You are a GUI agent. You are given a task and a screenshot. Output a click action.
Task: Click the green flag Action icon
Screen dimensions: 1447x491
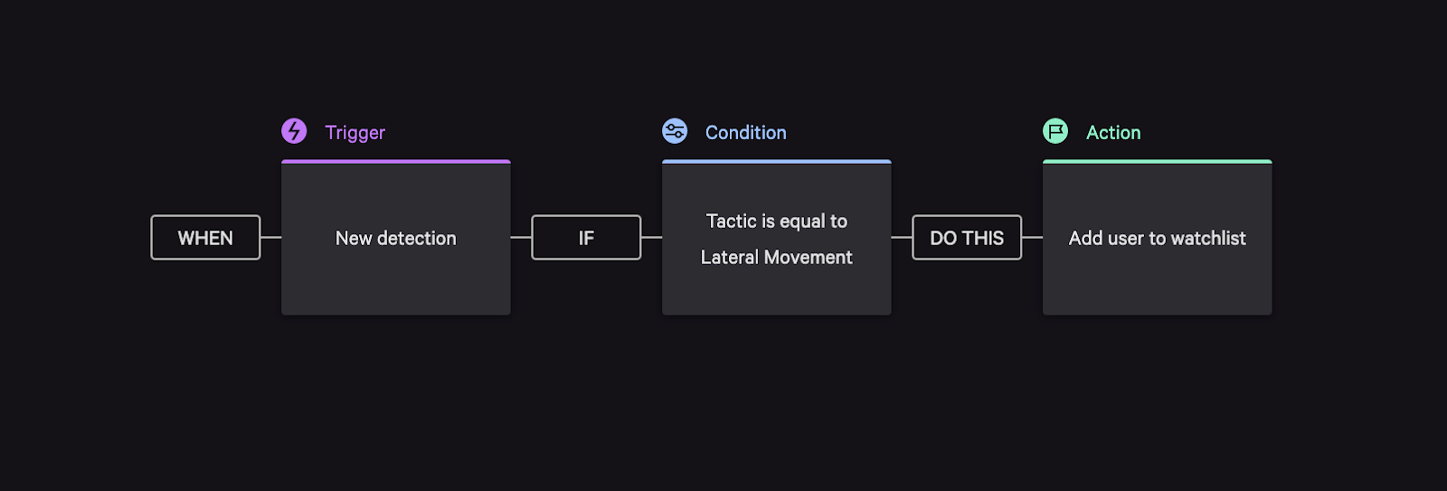(x=1055, y=131)
